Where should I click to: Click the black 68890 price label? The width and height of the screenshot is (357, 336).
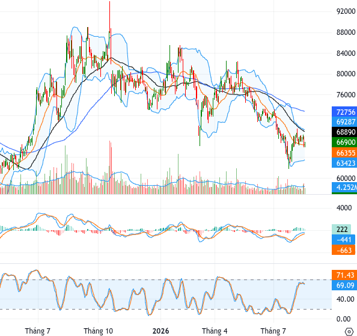(344, 132)
